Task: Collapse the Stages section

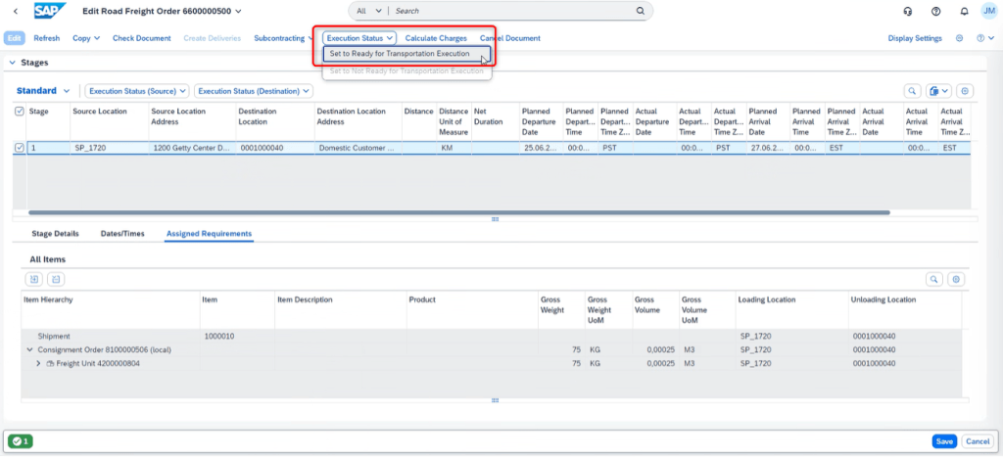Action: click(x=12, y=63)
